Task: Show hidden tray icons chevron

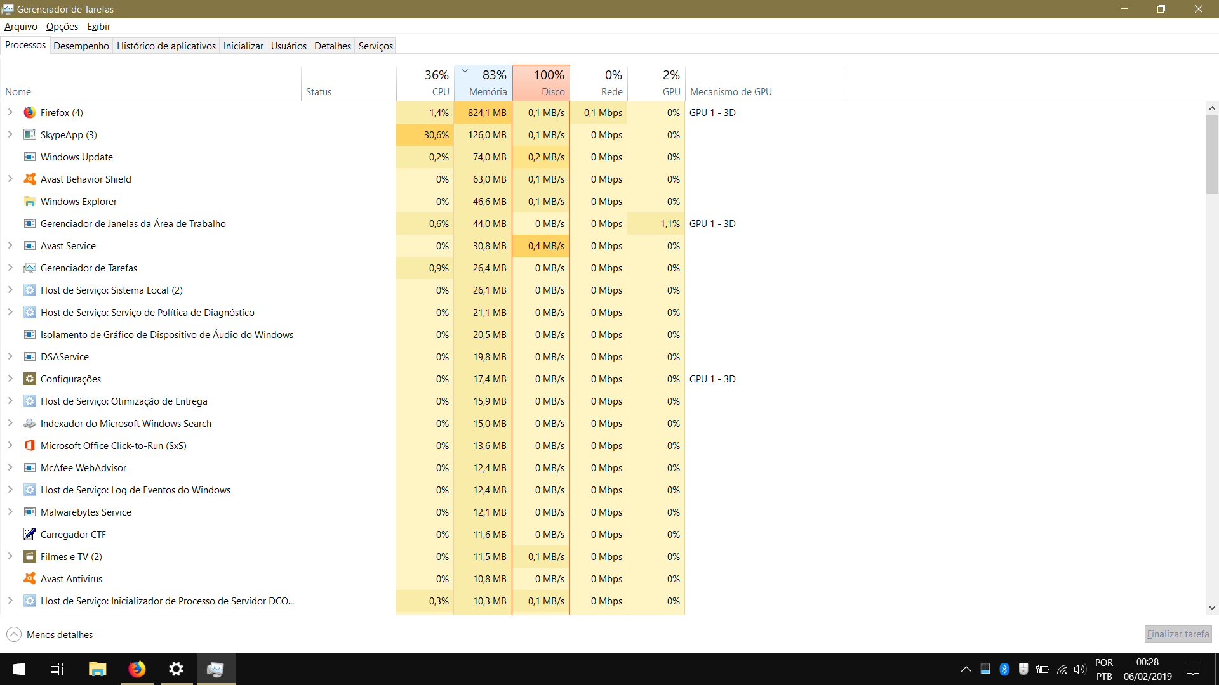Action: click(x=966, y=669)
